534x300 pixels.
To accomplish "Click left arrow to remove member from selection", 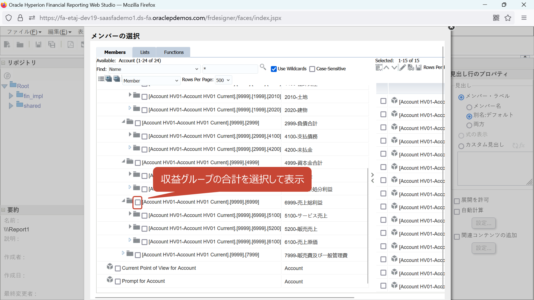I will [372, 181].
